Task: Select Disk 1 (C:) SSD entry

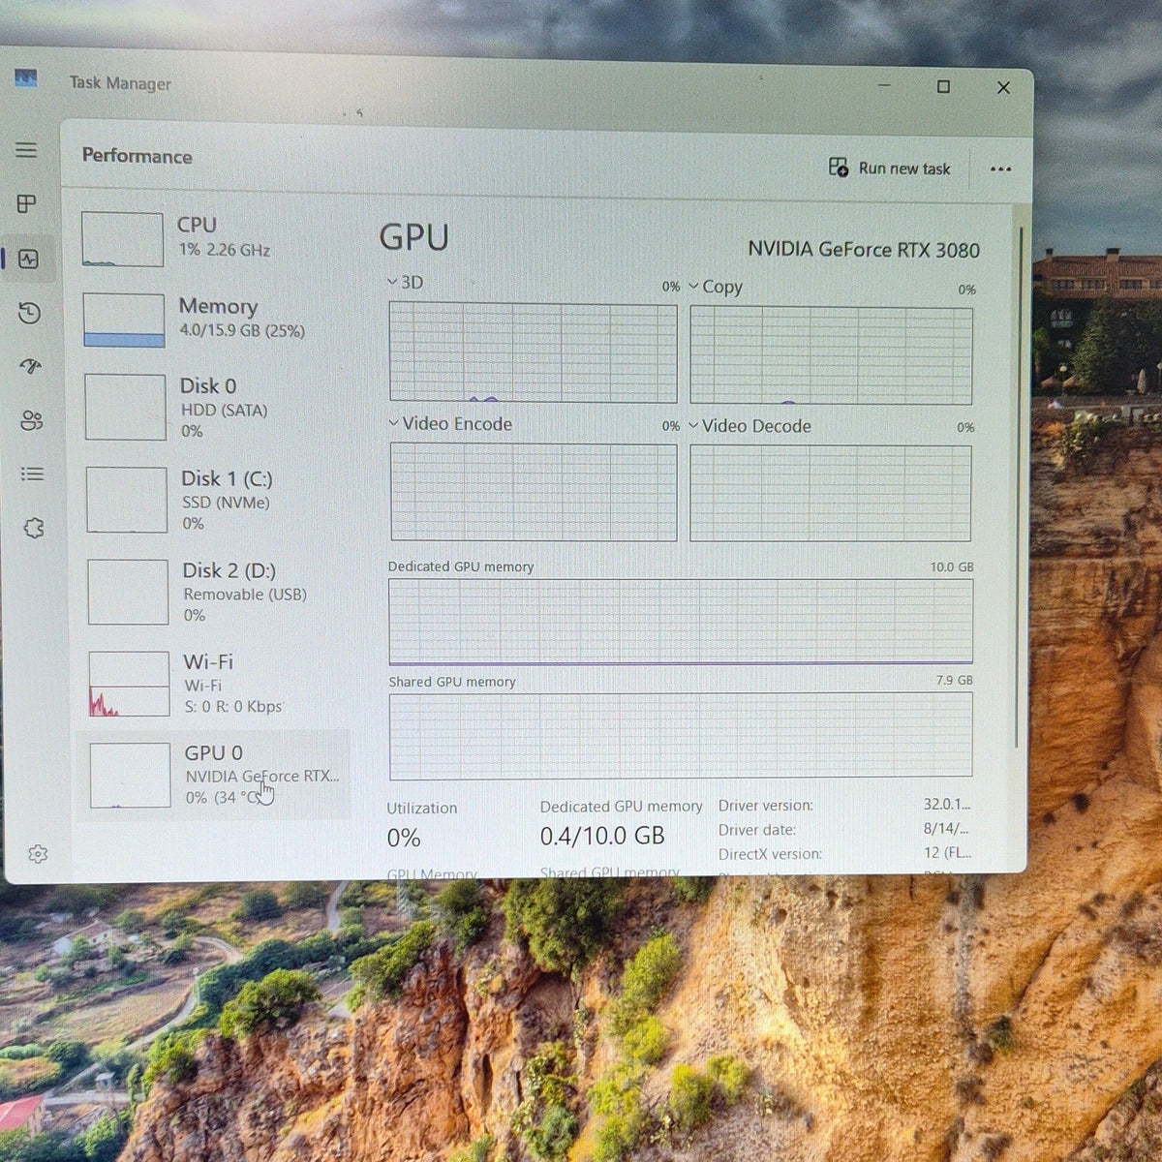Action: click(x=216, y=500)
